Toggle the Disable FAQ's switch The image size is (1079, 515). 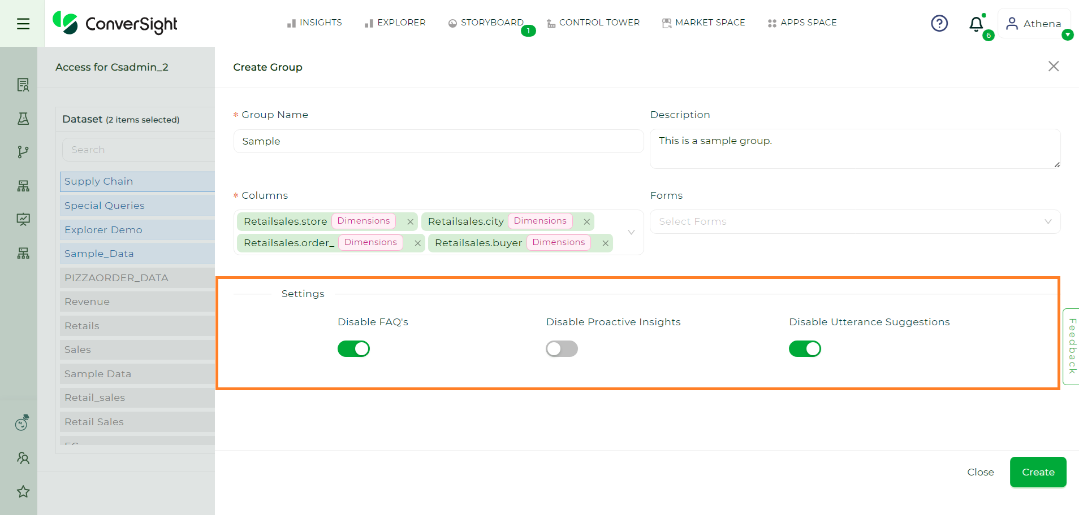[353, 349]
